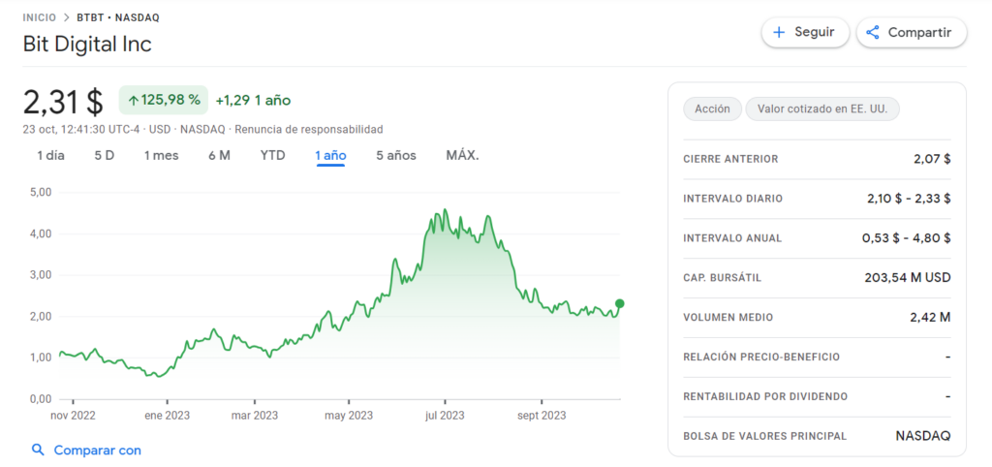Select the 6 M time range
The height and width of the screenshot is (467, 992).
click(219, 155)
